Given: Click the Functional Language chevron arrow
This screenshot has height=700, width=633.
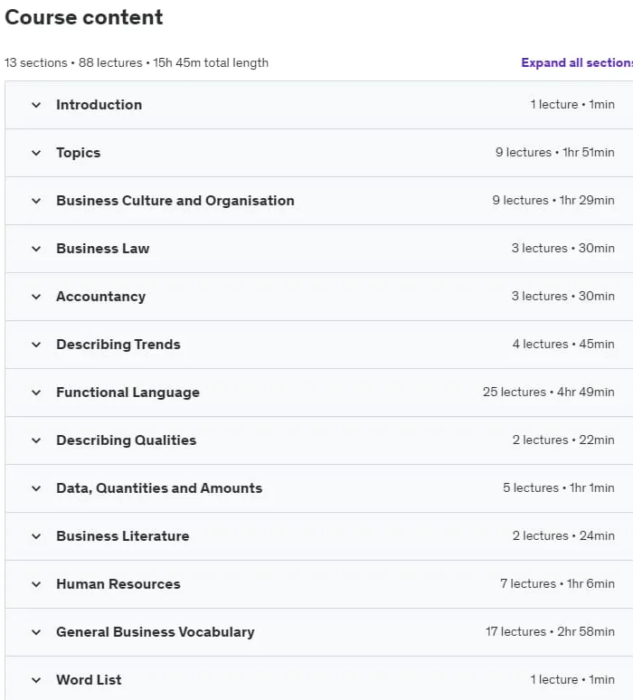Looking at the screenshot, I should (36, 393).
